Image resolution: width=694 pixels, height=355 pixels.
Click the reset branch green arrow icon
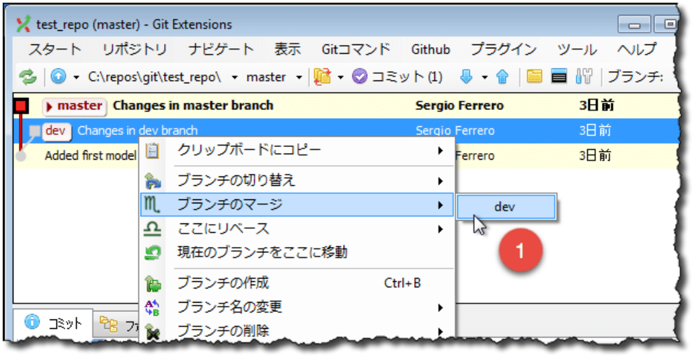tap(153, 253)
